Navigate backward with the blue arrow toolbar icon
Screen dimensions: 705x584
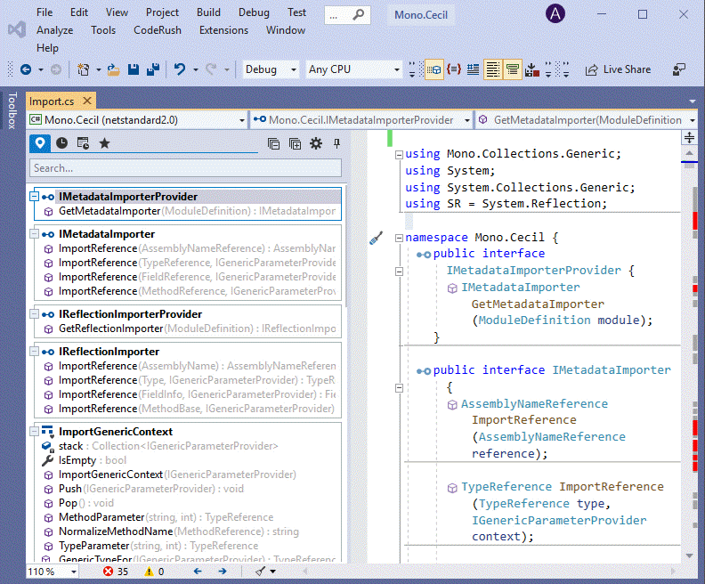[x=26, y=69]
